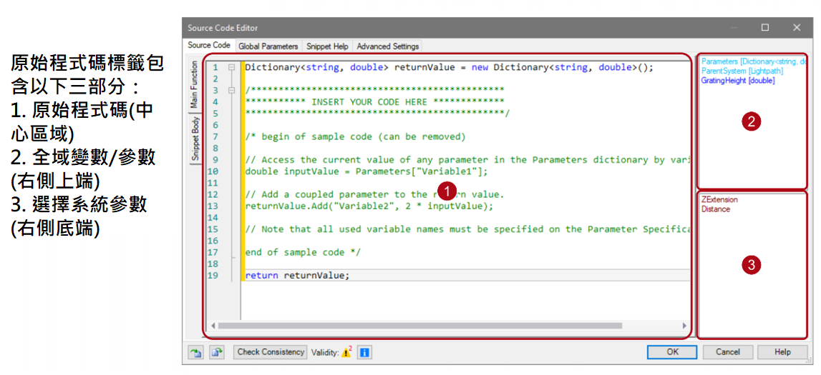
Task: Open the Snippet Help tab
Action: (327, 46)
